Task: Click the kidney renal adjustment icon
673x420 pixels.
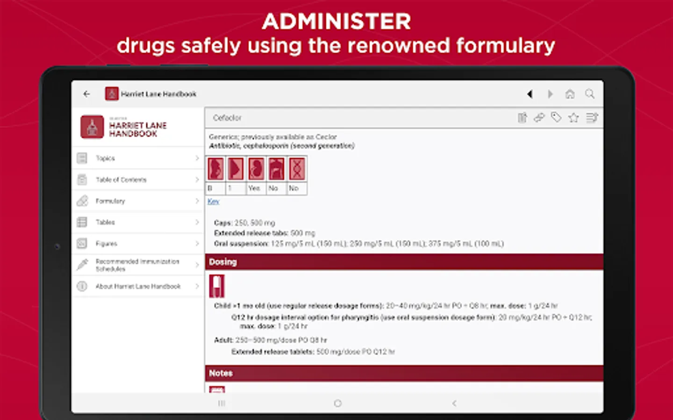Action: 256,168
